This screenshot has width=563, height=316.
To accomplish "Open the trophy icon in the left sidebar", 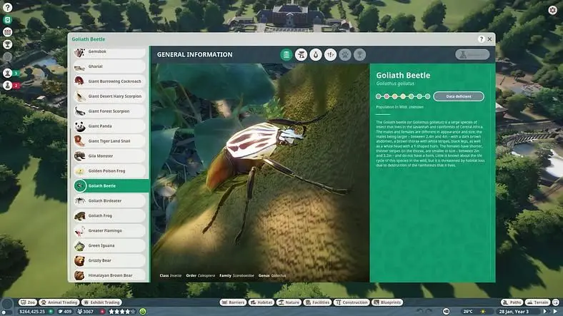I will (8, 44).
